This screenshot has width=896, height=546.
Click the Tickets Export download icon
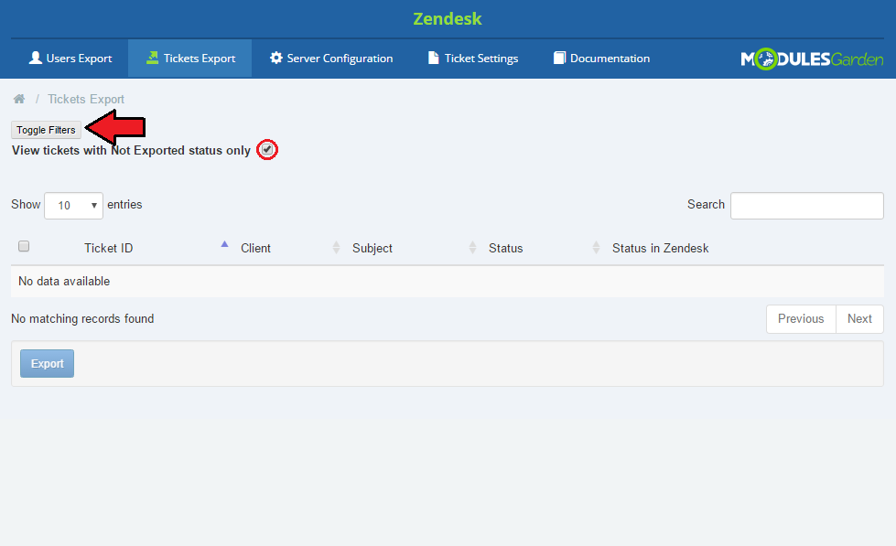(x=153, y=58)
